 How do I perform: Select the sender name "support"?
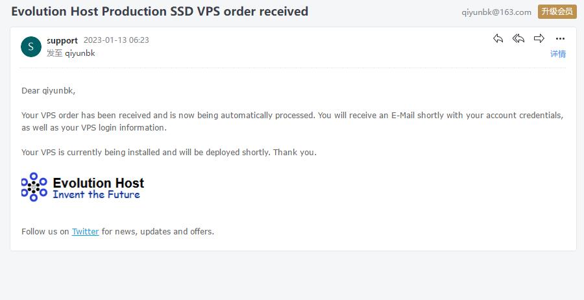point(62,40)
